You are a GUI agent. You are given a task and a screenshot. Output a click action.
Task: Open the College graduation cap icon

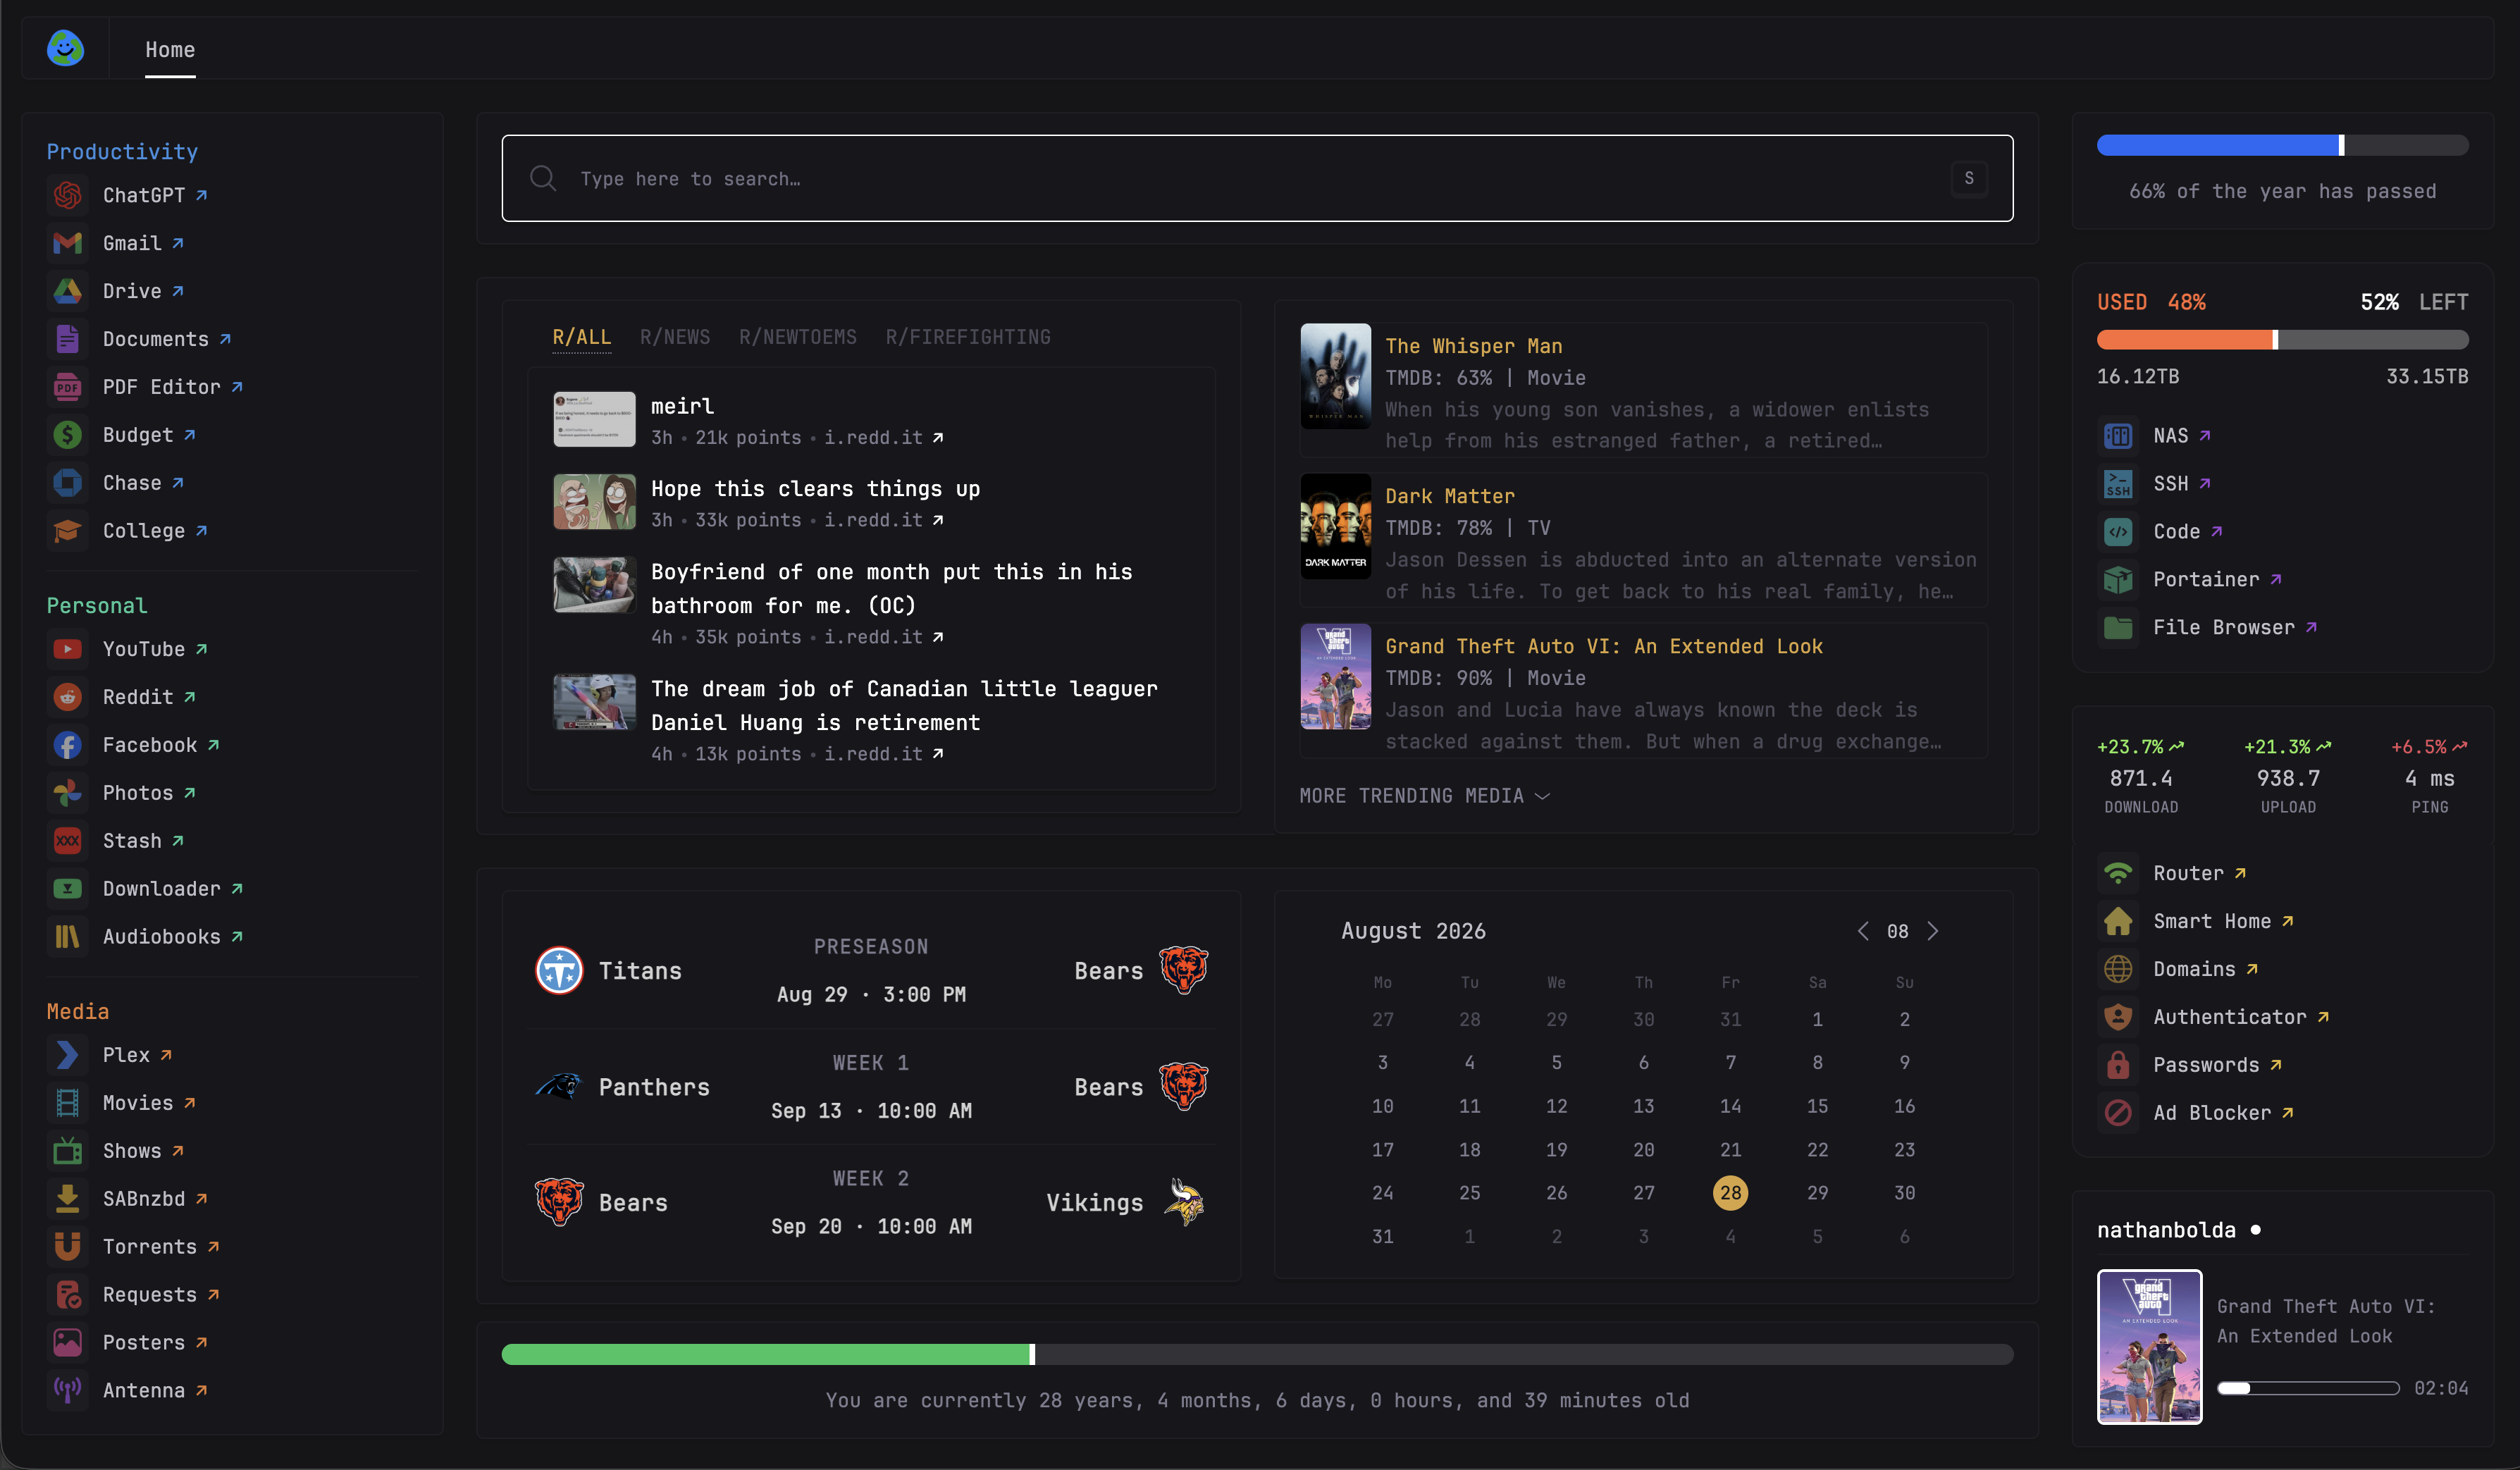point(67,531)
